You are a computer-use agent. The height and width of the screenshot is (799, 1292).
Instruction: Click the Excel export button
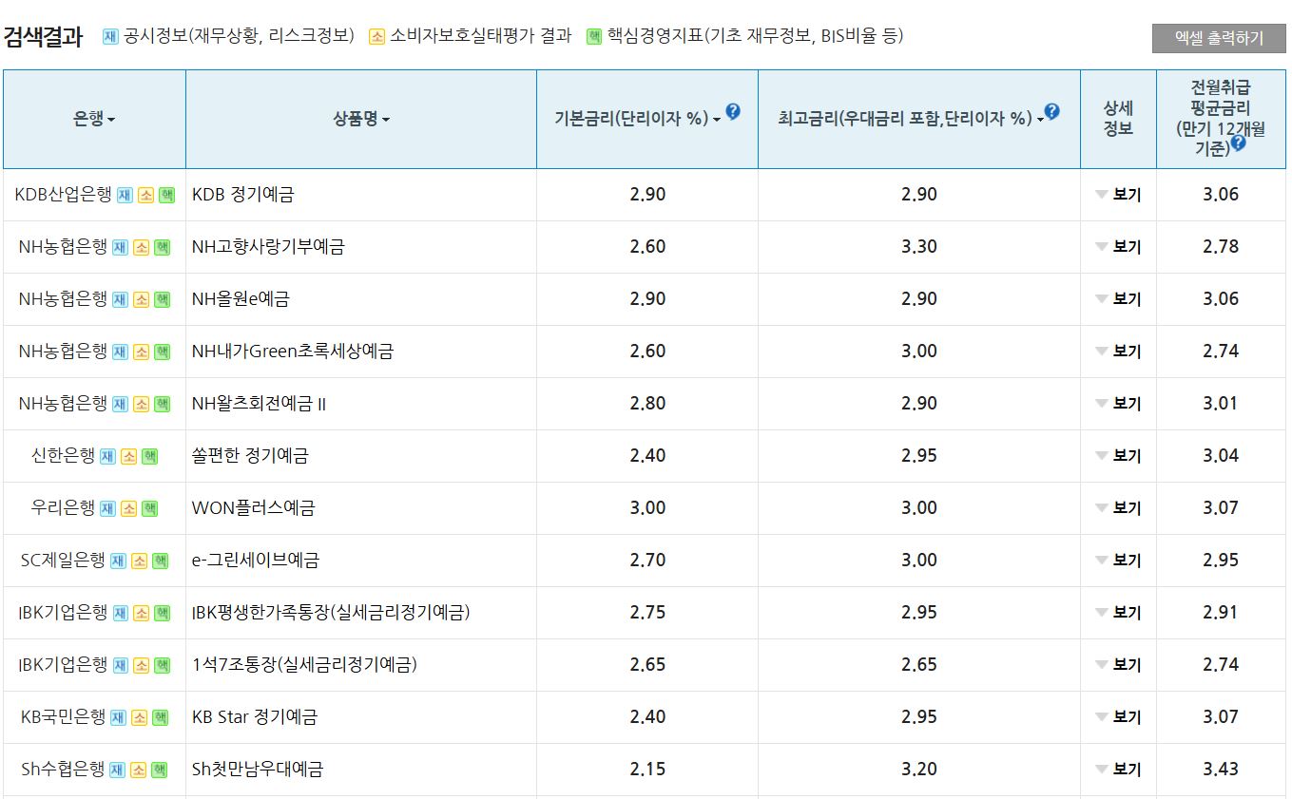1219,38
